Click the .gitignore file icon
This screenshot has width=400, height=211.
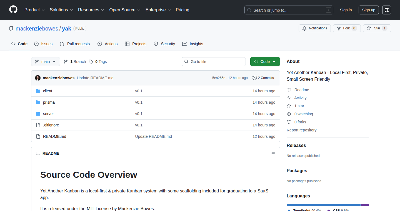click(x=38, y=125)
